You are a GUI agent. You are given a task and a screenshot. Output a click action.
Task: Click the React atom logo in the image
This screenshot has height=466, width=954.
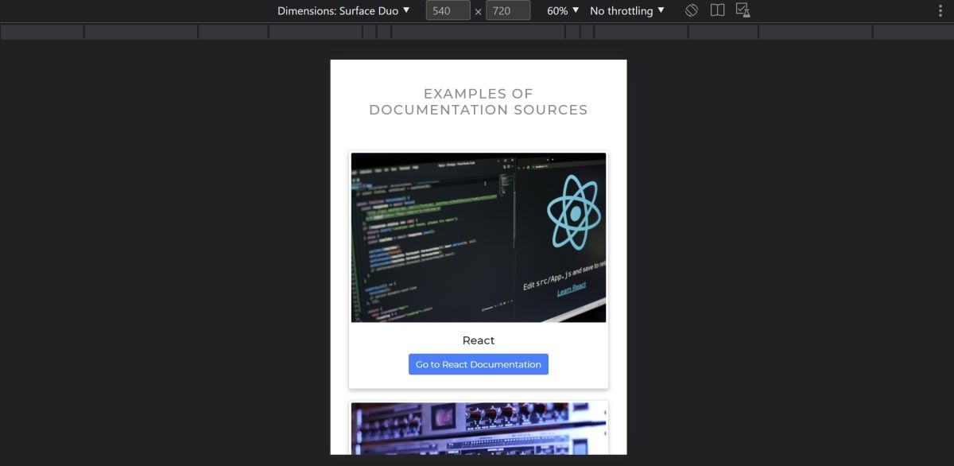[574, 212]
